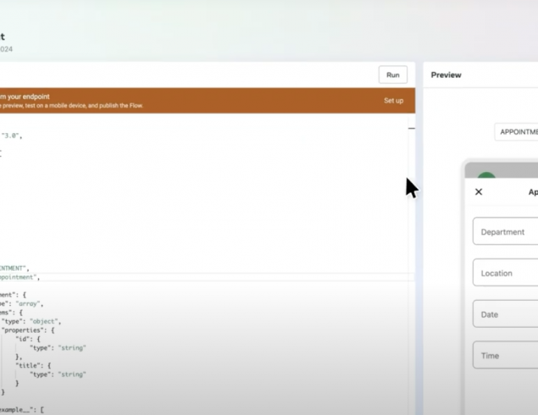Open the Department dropdown field
The width and height of the screenshot is (538, 415).
[506, 232]
